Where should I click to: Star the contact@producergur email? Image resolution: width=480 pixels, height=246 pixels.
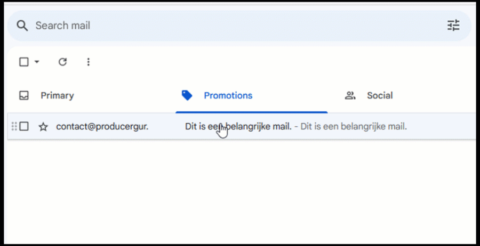[x=43, y=127]
